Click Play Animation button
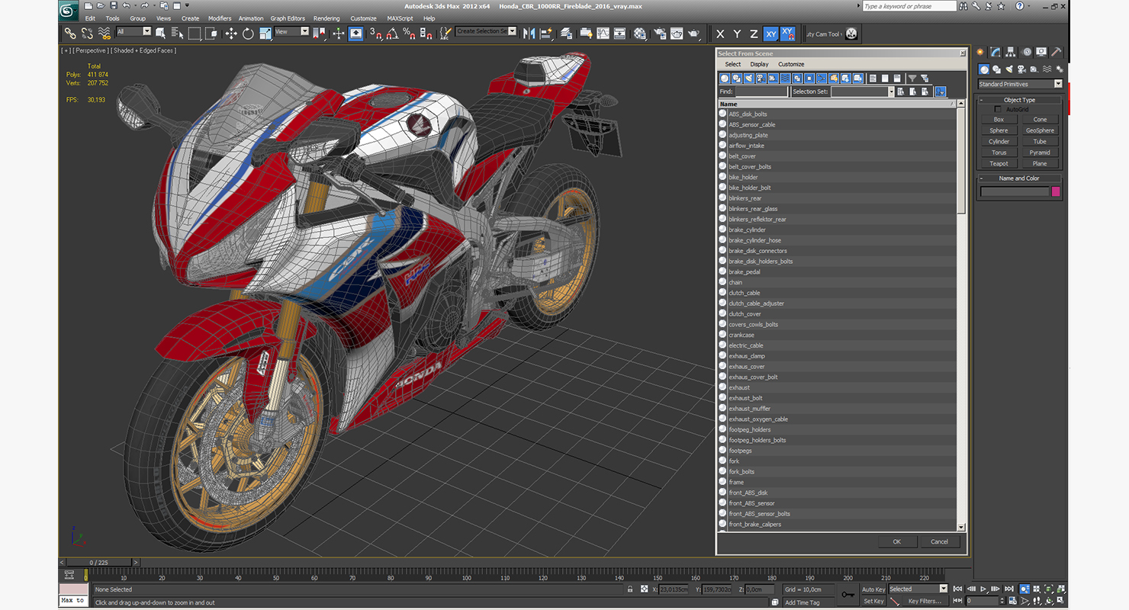Viewport: 1129px width, 610px height. 983,589
